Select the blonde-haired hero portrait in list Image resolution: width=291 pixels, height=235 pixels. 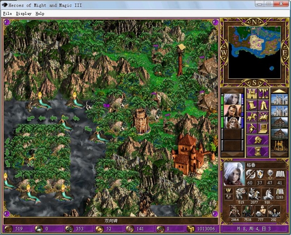pos(232,123)
